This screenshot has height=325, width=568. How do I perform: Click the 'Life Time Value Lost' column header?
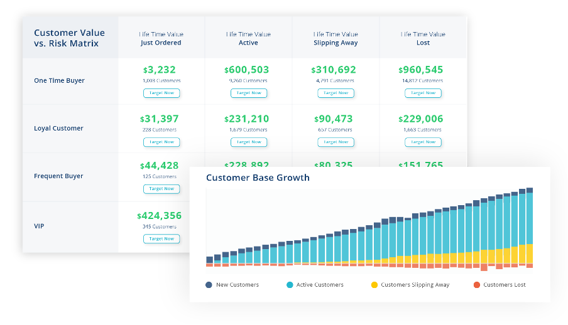click(423, 38)
